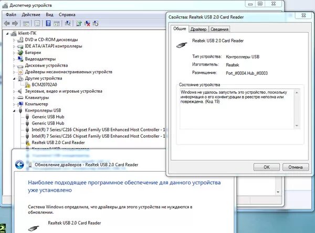The width and height of the screenshot is (315, 233).
Task: Expand Драйверы несамонастраиваемых устройств node
Action: (14, 72)
